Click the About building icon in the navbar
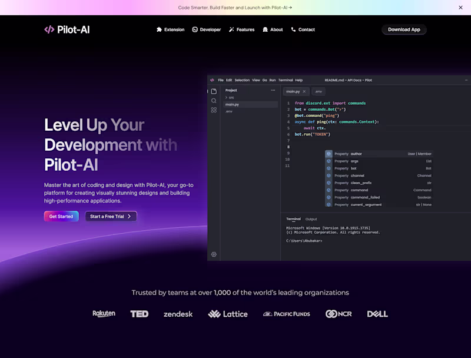This screenshot has height=358, width=471. click(266, 29)
